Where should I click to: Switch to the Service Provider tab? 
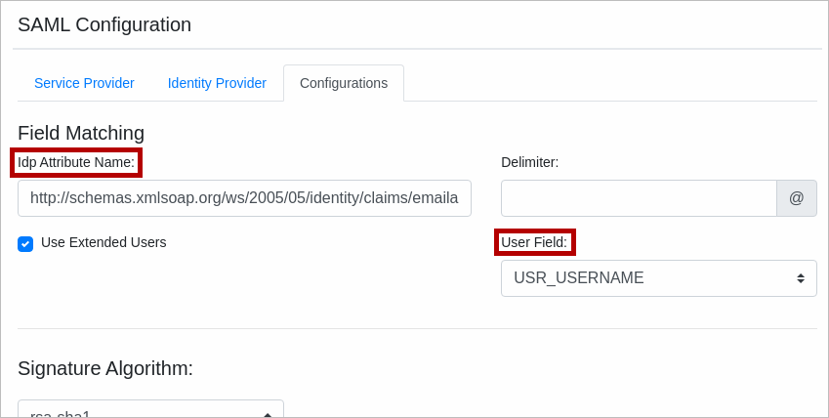(84, 83)
